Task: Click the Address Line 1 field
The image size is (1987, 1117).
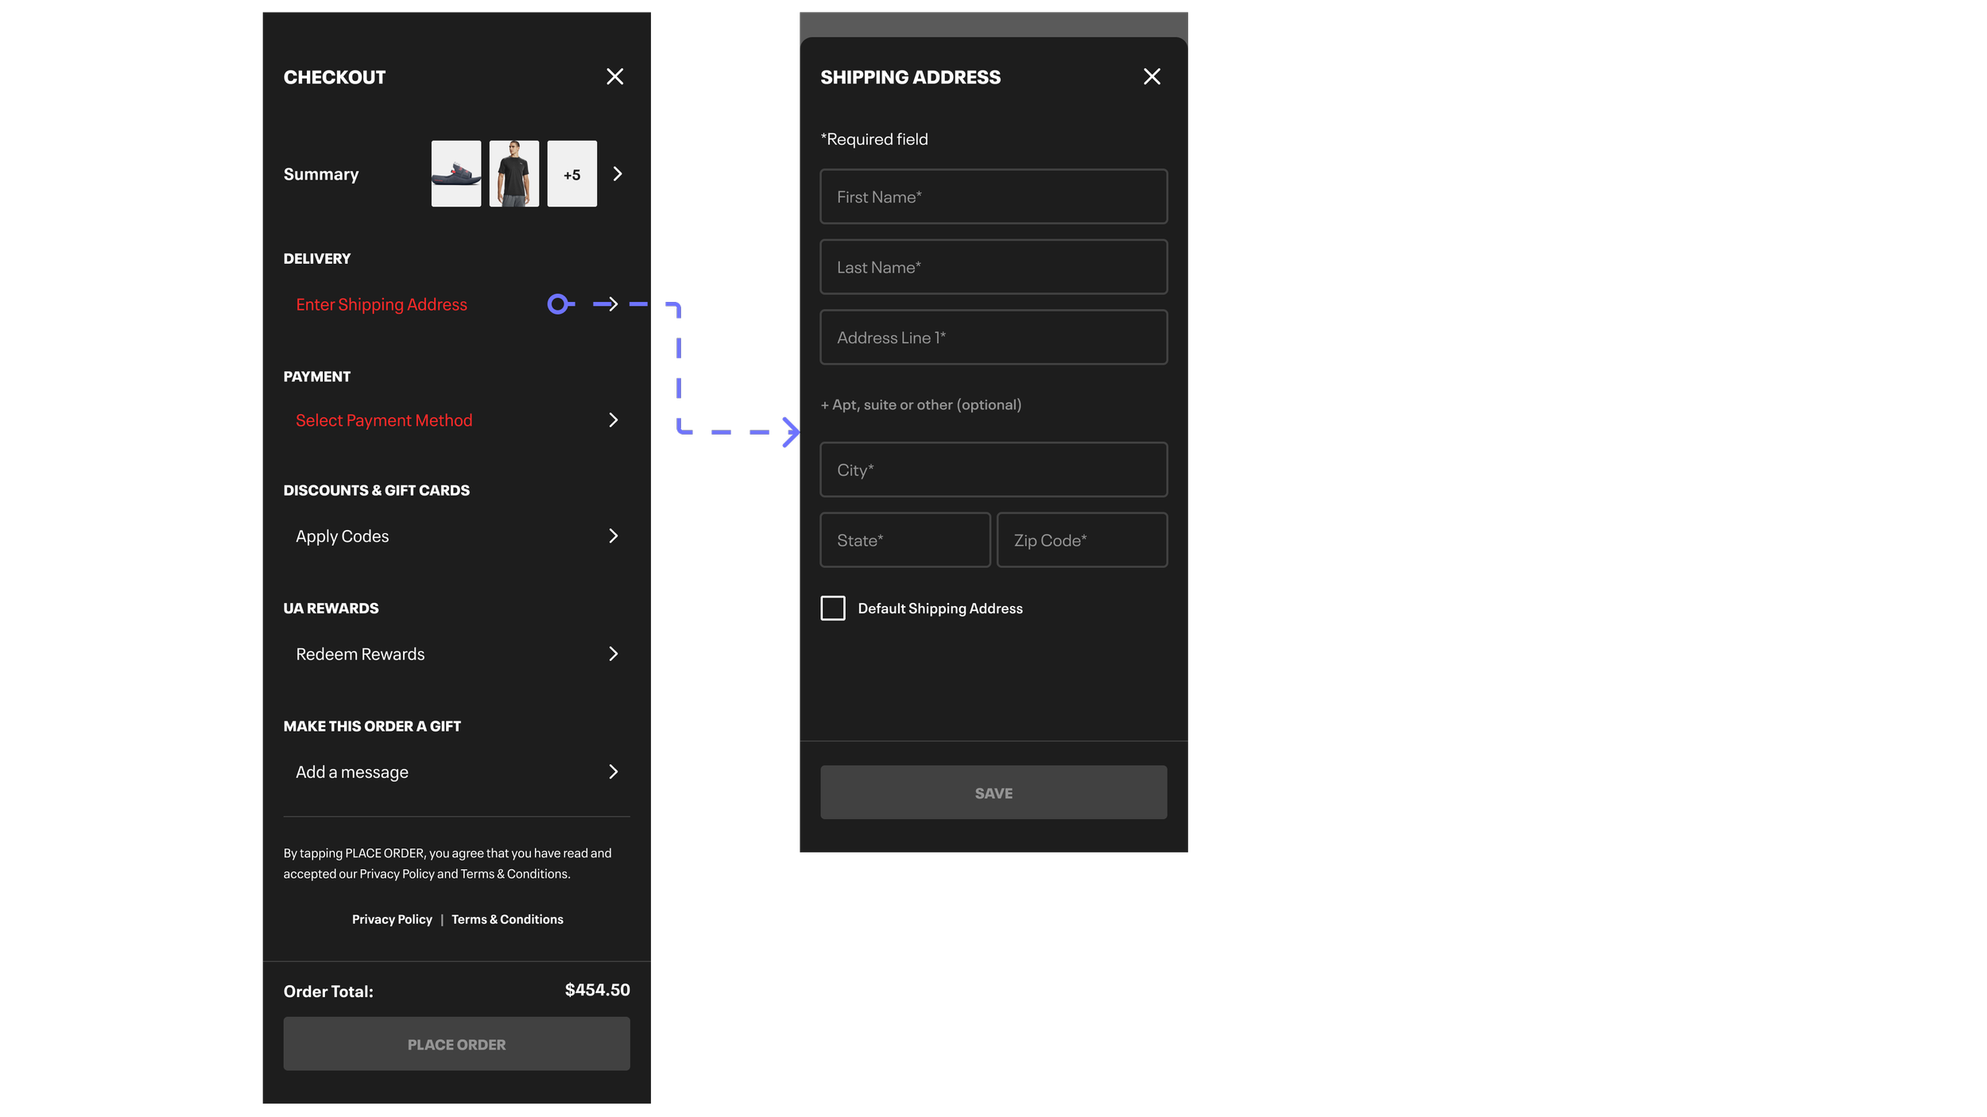Action: [x=993, y=338]
